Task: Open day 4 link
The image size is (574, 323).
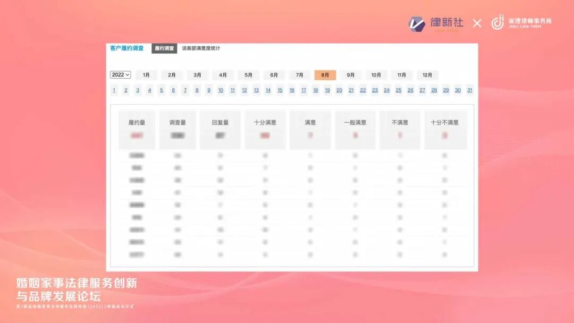Action: click(149, 90)
